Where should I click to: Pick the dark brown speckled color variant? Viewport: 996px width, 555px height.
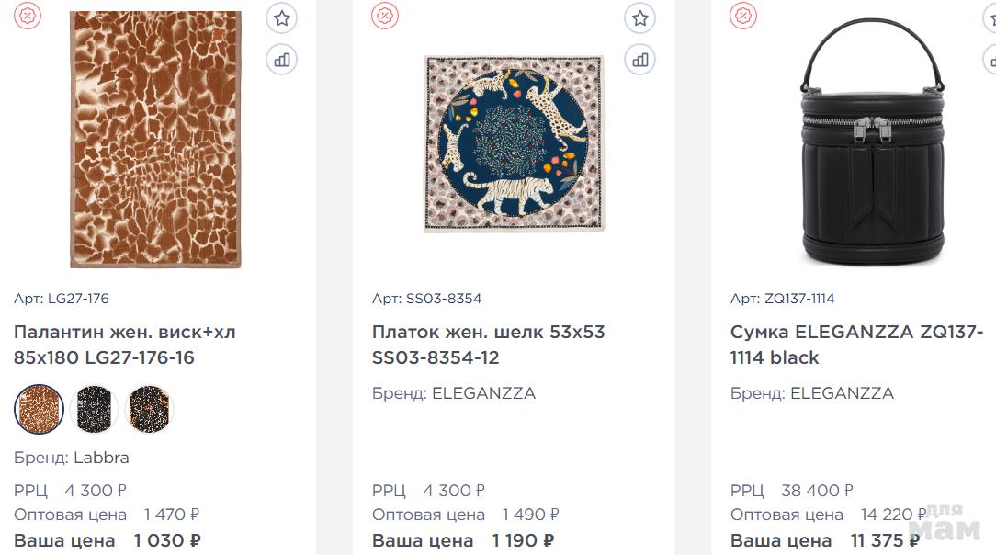(149, 409)
